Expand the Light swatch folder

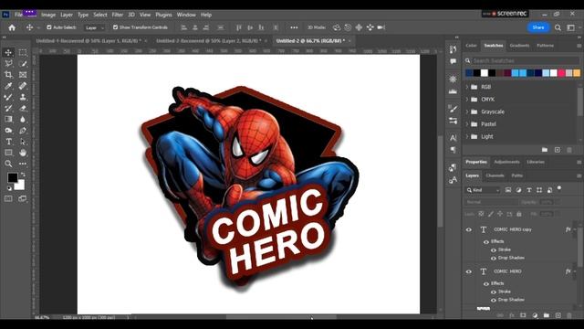(x=467, y=136)
